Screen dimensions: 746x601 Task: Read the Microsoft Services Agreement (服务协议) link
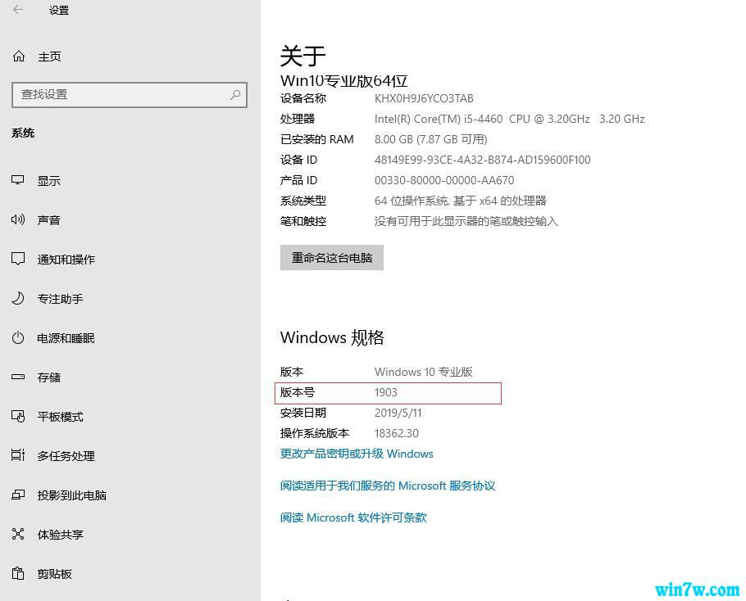pos(388,486)
